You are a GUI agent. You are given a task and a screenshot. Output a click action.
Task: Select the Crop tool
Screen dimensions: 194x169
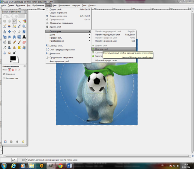coord(19,32)
